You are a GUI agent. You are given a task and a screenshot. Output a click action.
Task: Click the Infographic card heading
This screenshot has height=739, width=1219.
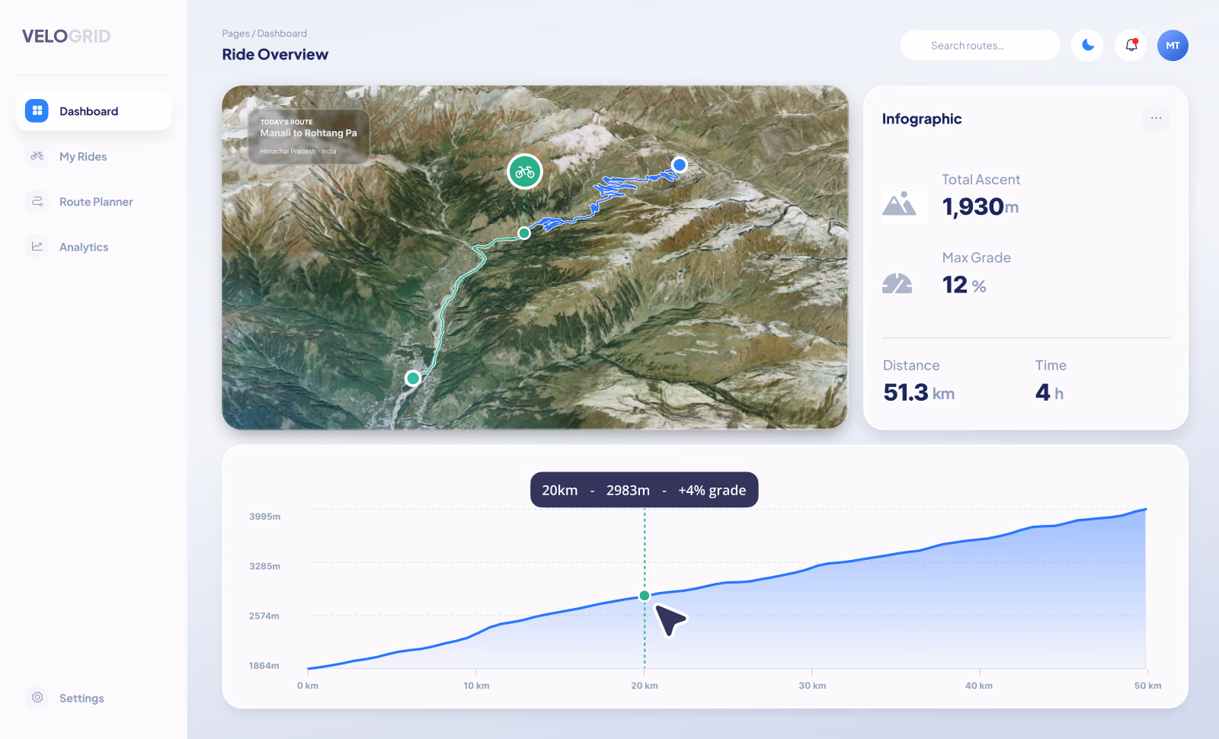point(922,119)
